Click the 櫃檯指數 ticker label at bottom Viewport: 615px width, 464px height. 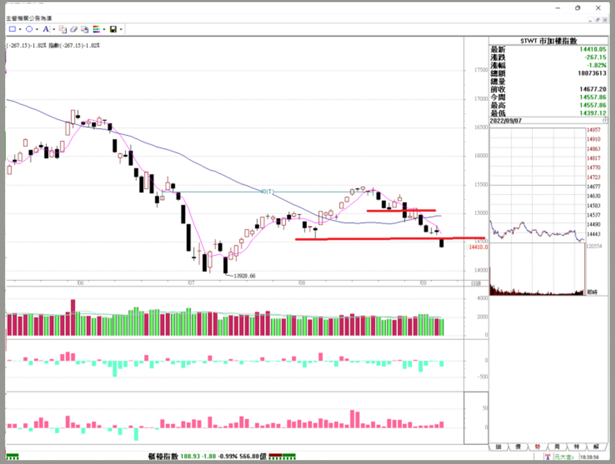[x=163, y=456]
